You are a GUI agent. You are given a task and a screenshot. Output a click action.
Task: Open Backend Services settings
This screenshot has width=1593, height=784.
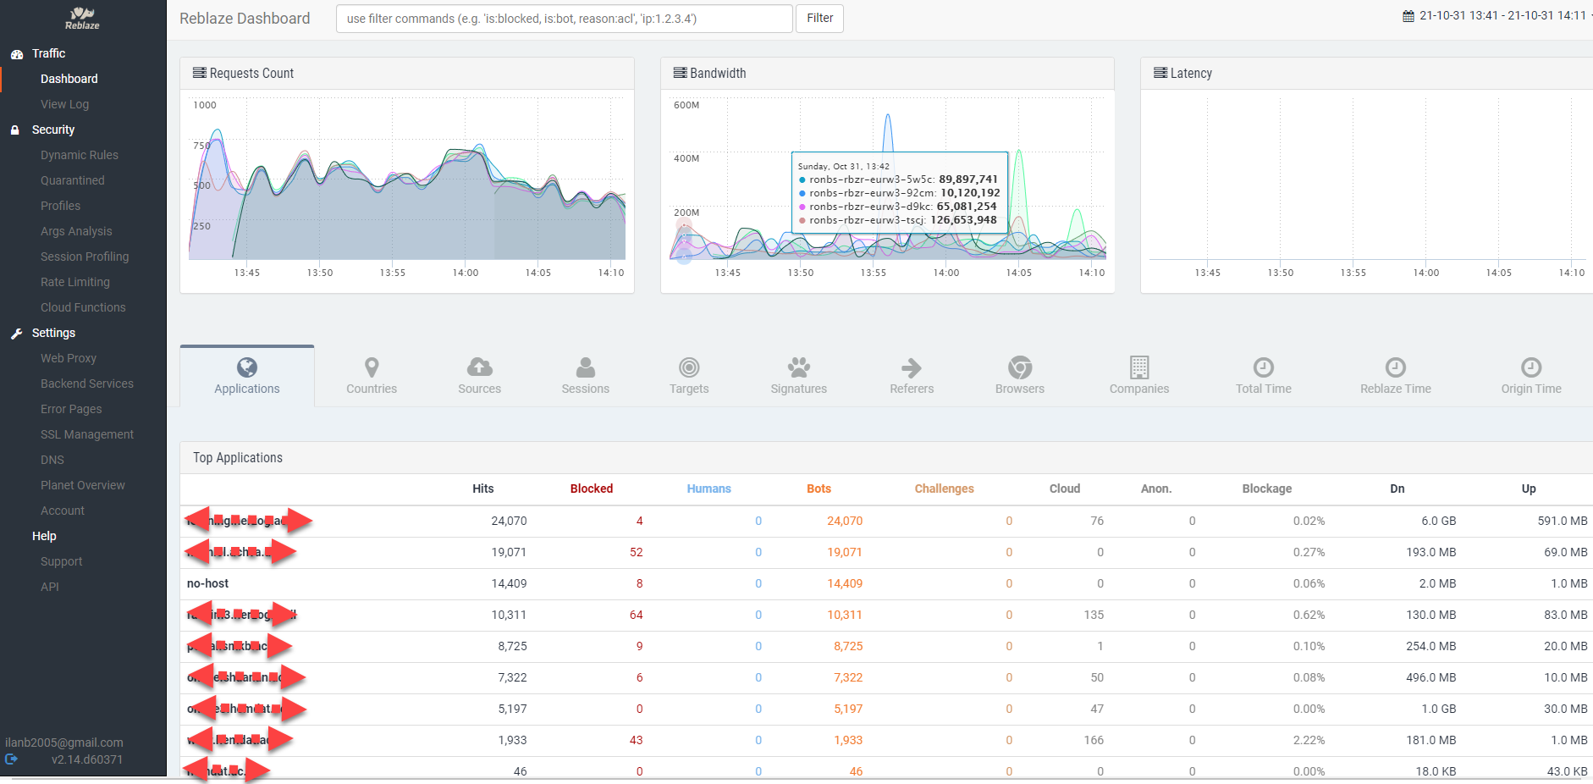[x=87, y=384]
